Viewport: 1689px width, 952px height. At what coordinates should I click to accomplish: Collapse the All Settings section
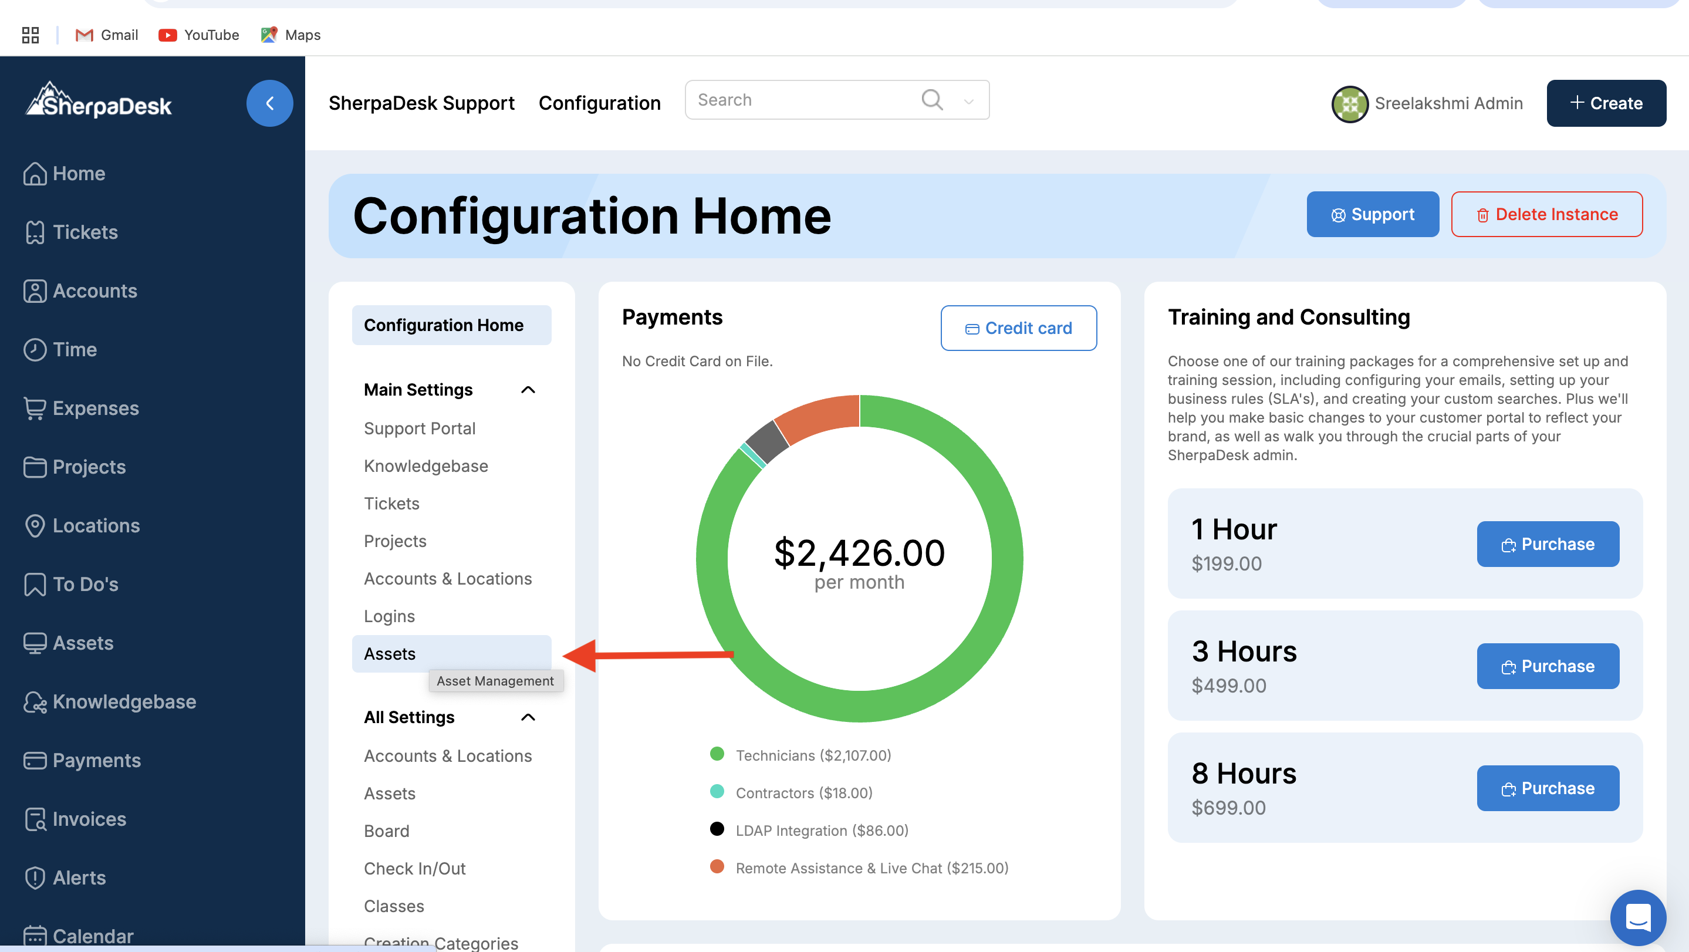tap(527, 717)
